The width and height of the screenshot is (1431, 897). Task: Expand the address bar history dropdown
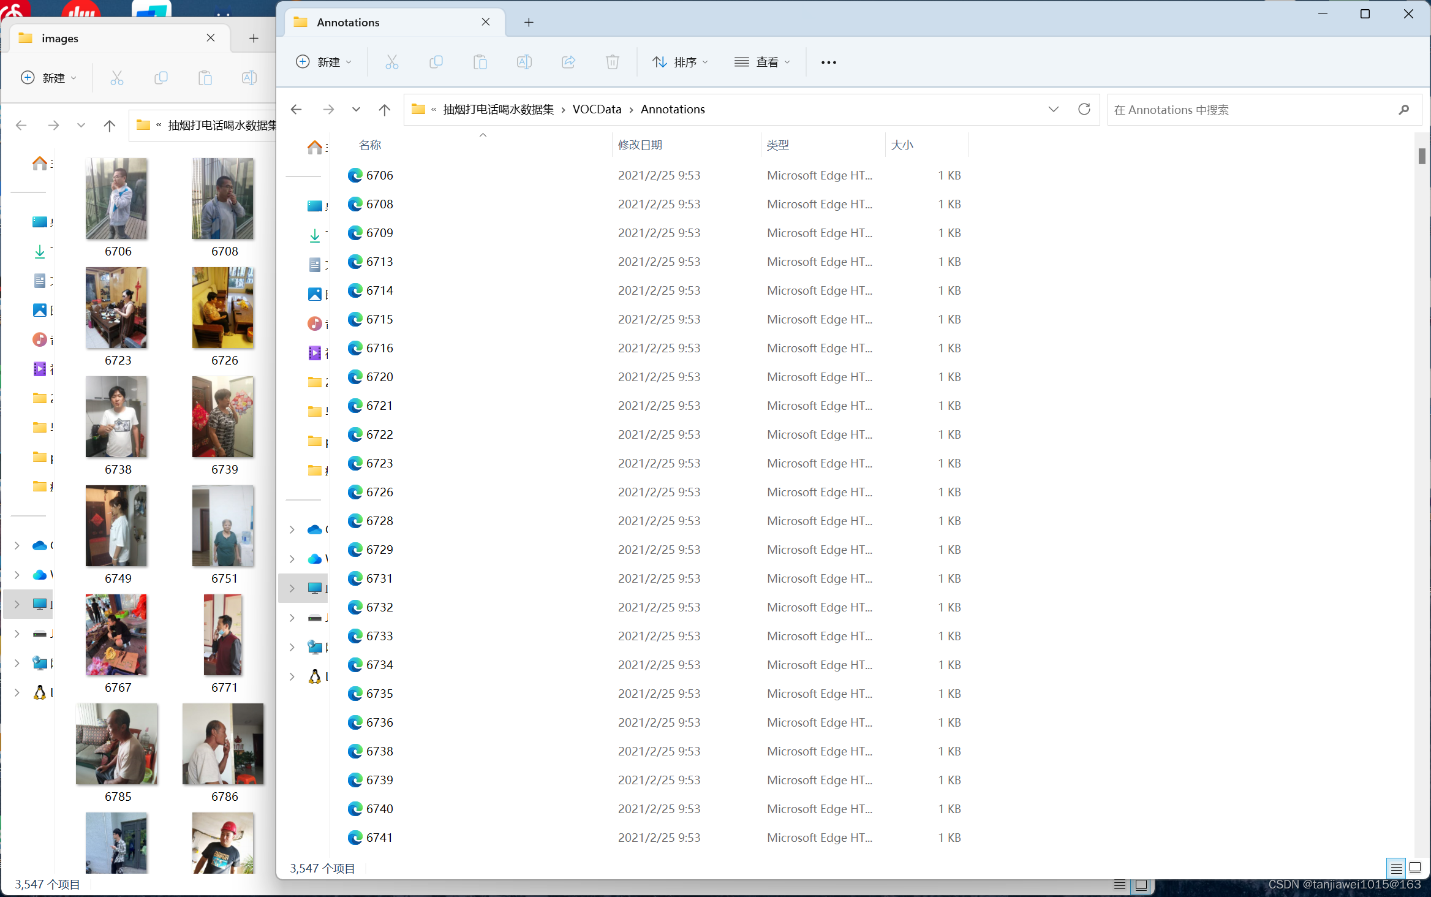click(1053, 109)
